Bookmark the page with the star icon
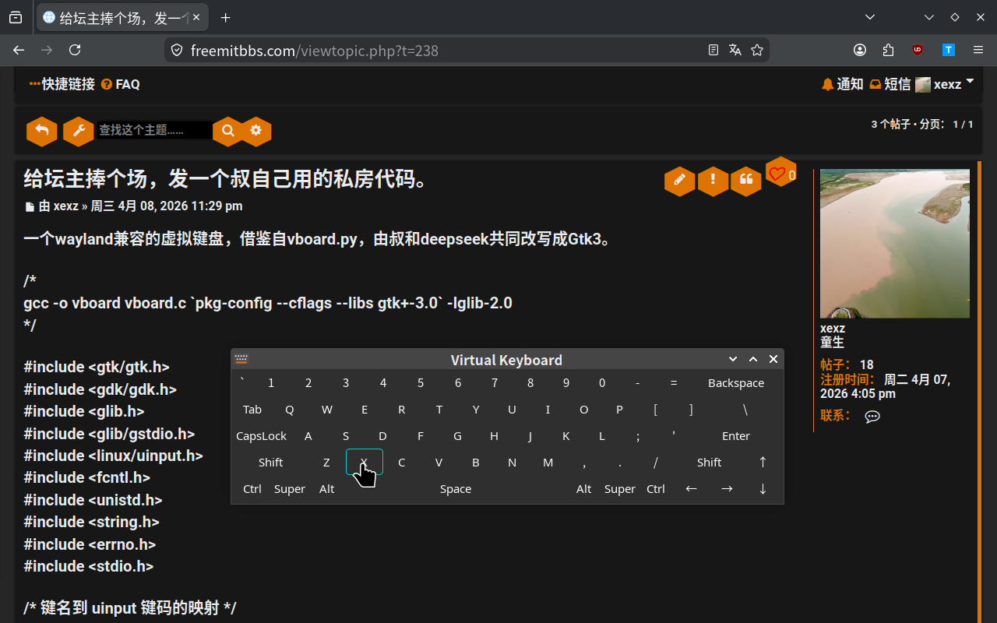The image size is (997, 623). click(x=757, y=50)
